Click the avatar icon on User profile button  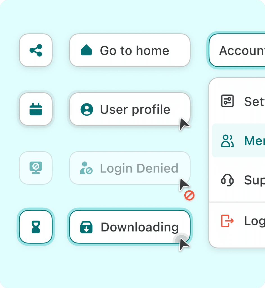click(x=87, y=109)
